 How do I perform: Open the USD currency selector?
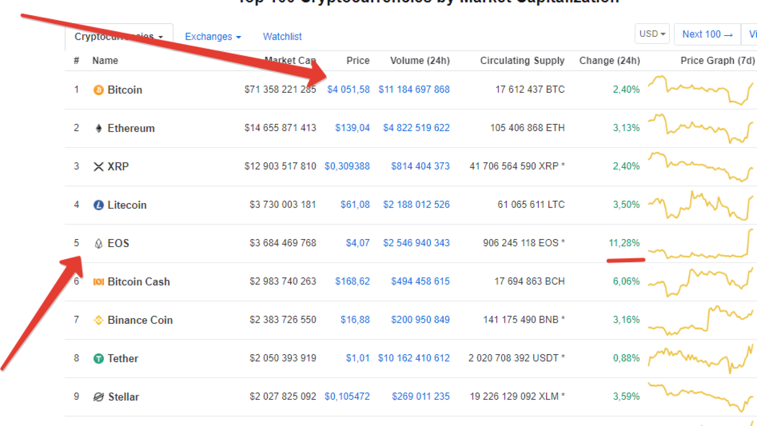[652, 34]
